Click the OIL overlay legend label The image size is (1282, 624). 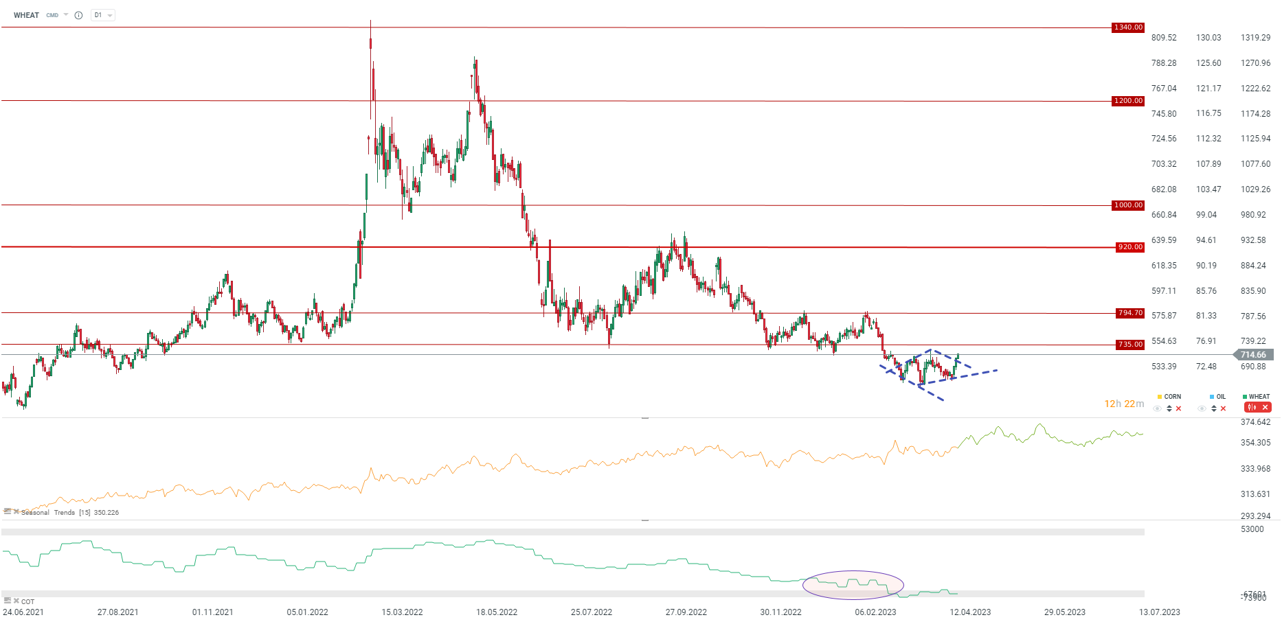click(1221, 397)
